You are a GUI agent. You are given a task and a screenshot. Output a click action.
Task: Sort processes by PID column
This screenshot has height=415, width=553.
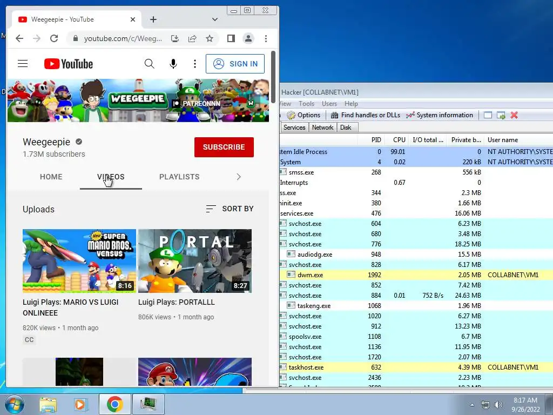[370, 140]
